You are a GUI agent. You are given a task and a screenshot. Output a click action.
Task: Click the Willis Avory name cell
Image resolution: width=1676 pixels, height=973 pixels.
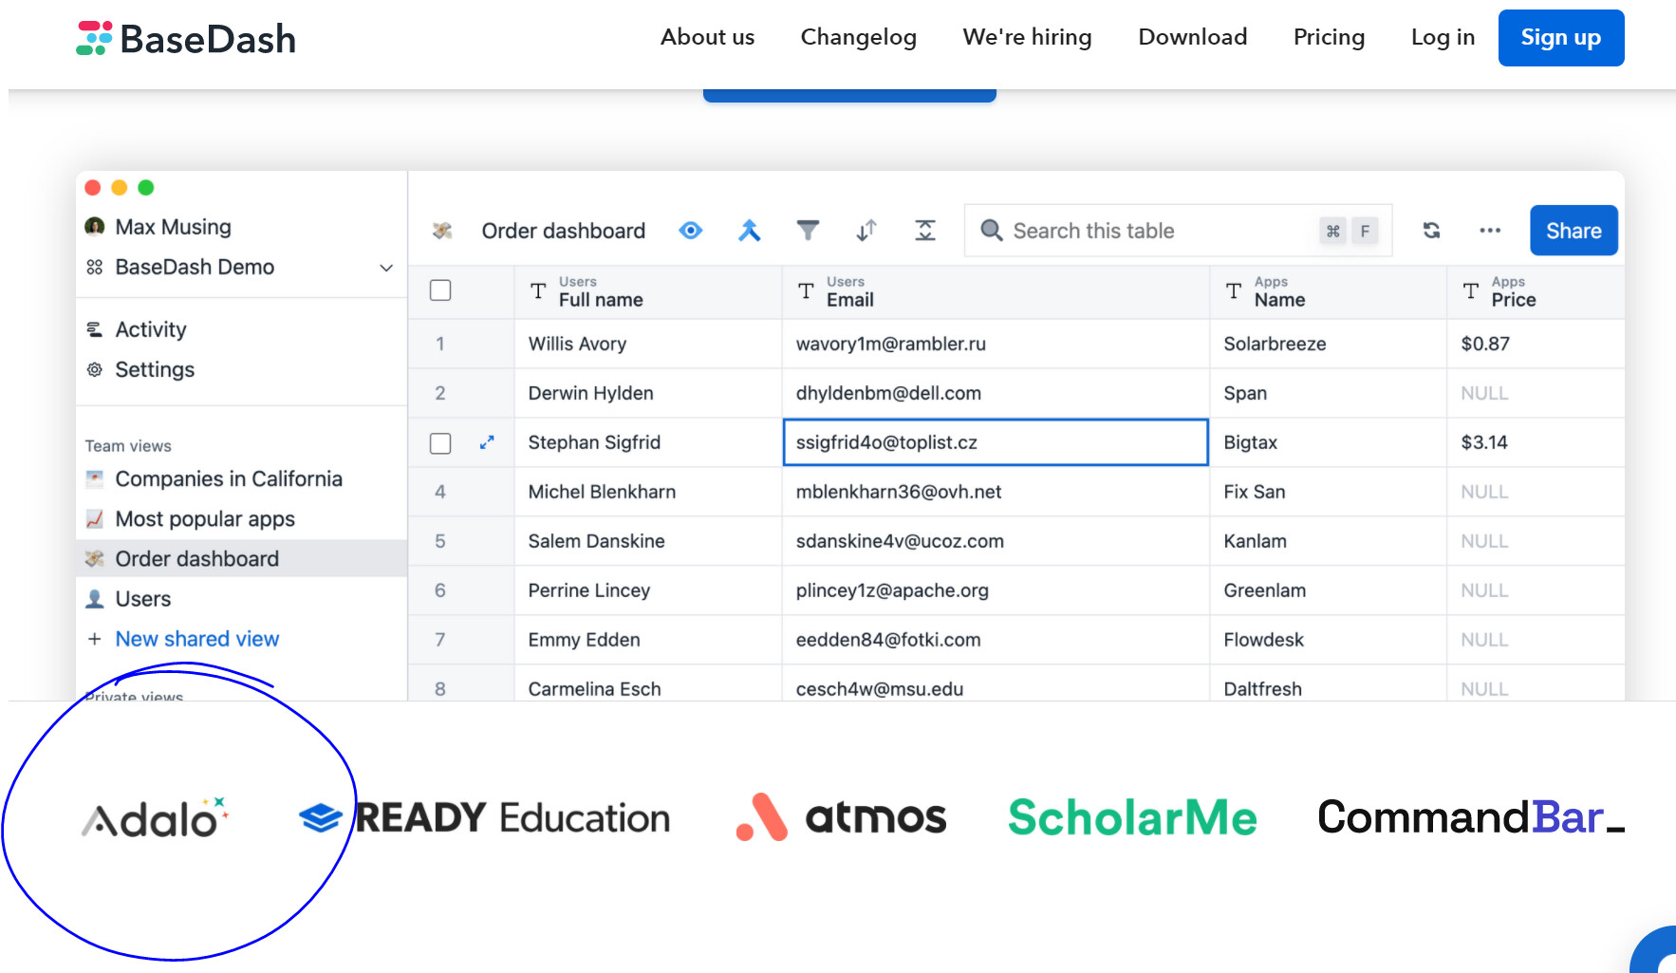click(x=647, y=344)
